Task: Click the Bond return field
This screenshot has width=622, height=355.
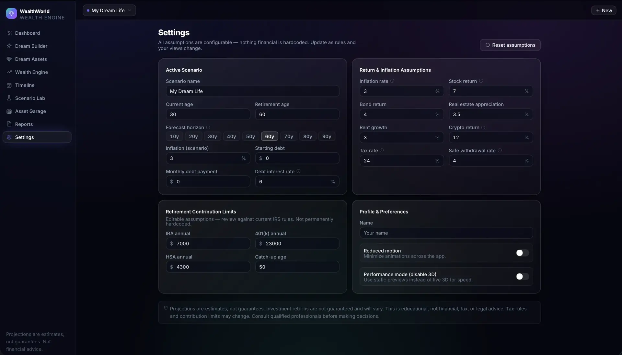Action: (401, 114)
